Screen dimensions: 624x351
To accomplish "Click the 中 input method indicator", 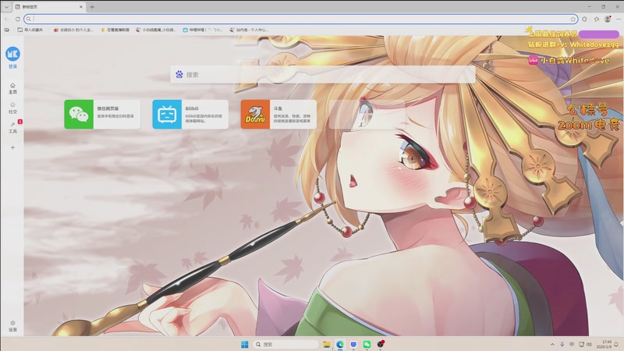I will click(572, 344).
